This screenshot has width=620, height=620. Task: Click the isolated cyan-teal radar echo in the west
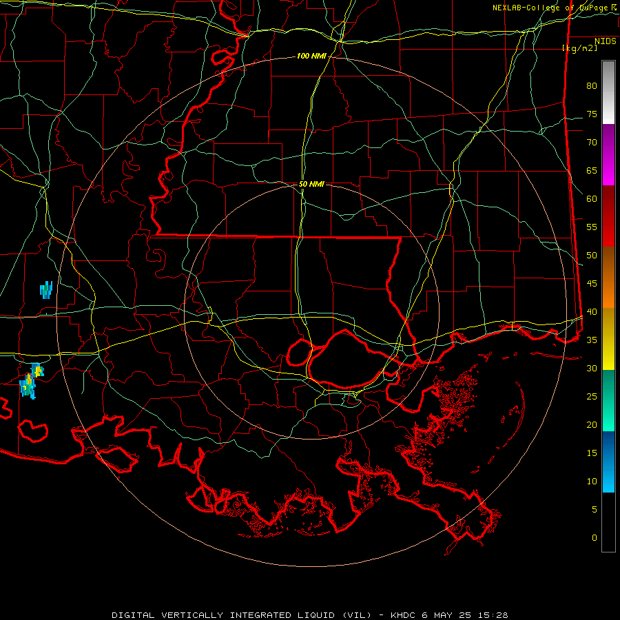click(x=46, y=290)
